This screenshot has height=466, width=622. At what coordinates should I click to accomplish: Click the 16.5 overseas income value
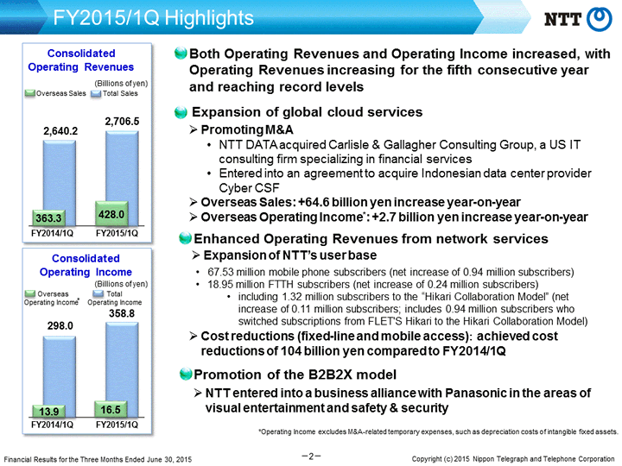click(111, 409)
